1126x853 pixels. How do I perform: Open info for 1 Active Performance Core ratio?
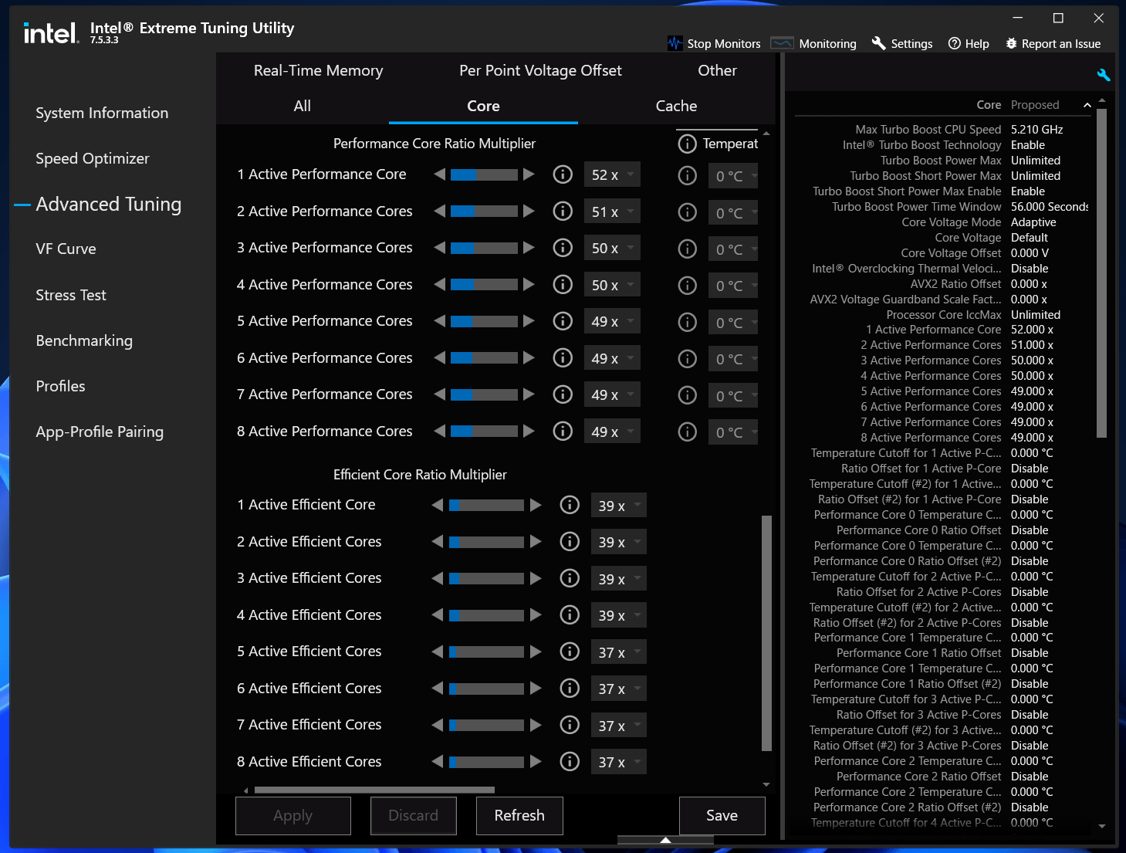point(563,174)
